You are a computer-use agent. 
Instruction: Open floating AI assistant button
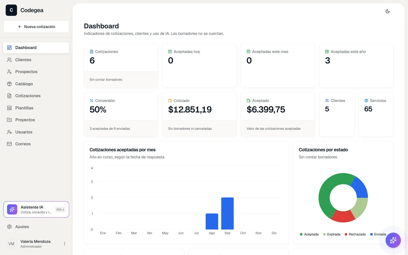pos(393,240)
